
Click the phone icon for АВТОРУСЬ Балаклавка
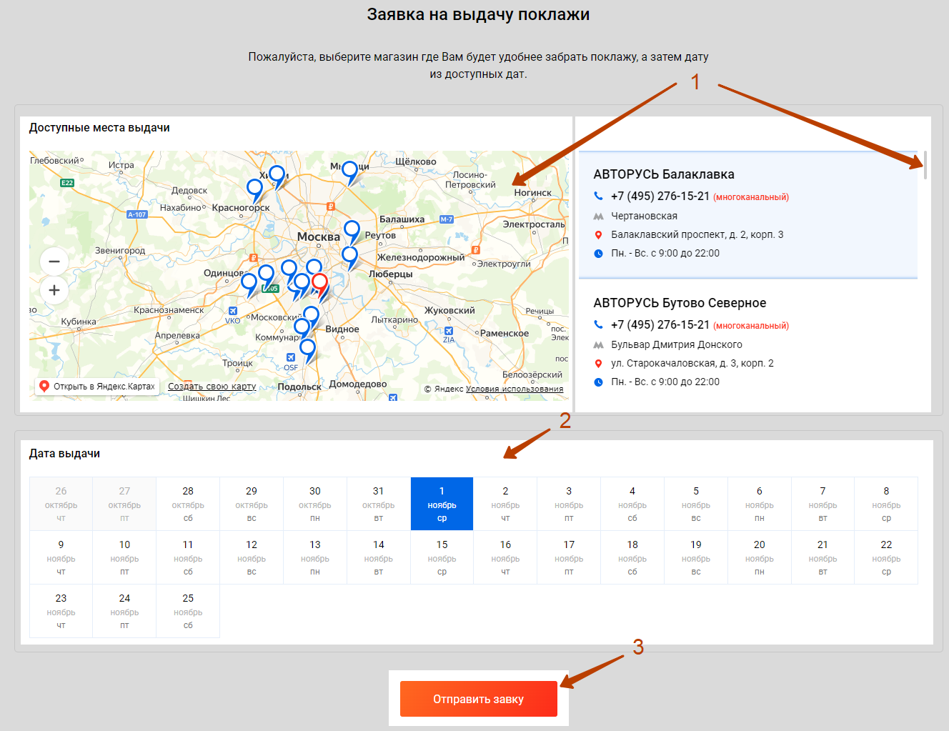pos(599,196)
